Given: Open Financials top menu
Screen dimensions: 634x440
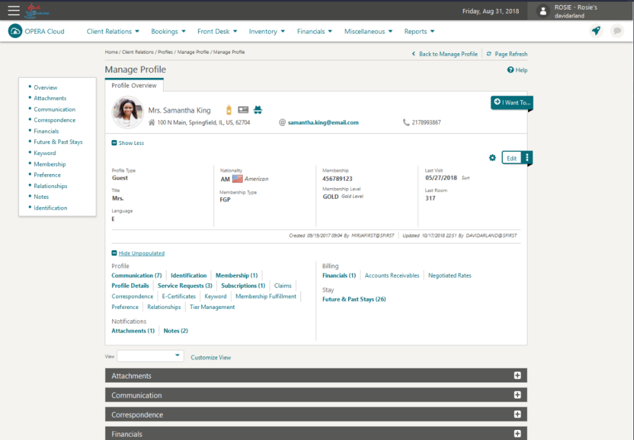Looking at the screenshot, I should pos(314,31).
